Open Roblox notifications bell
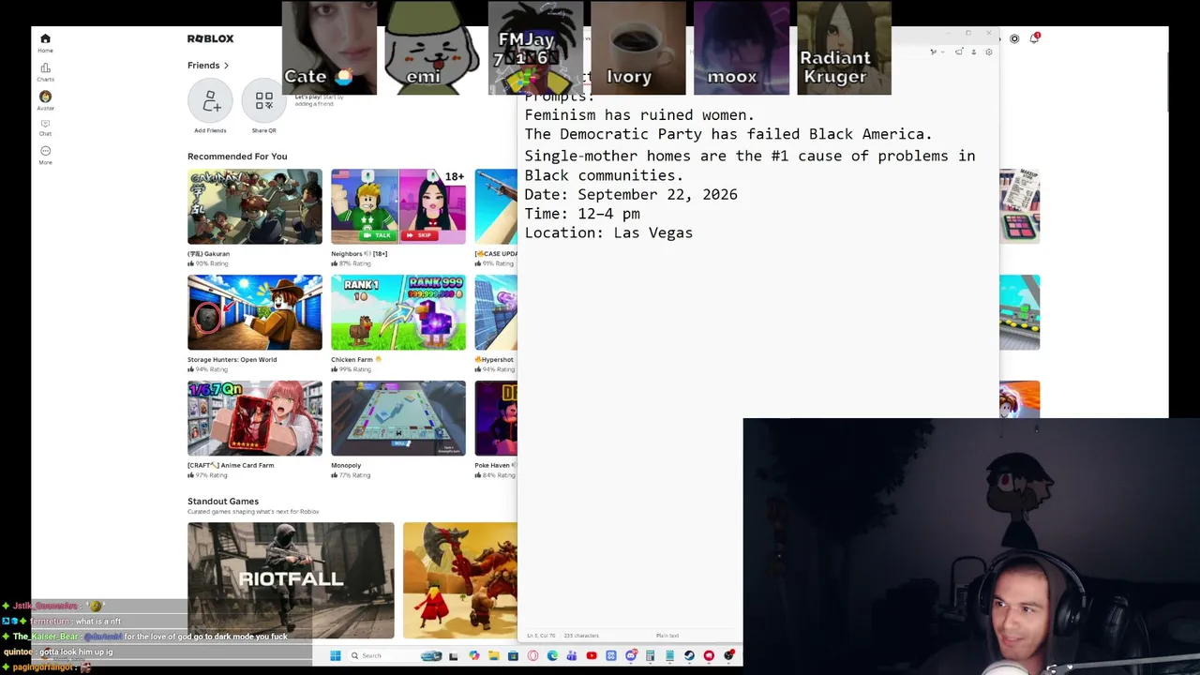 [1034, 38]
